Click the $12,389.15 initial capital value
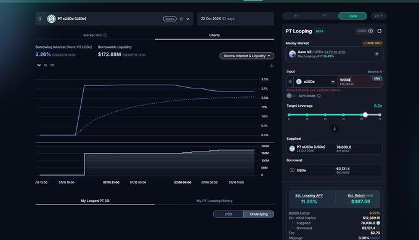The image size is (419, 240). (x=371, y=218)
